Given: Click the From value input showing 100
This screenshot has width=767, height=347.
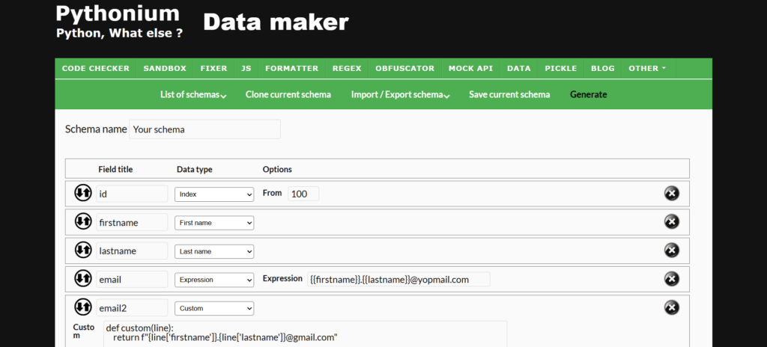Looking at the screenshot, I should (x=303, y=194).
